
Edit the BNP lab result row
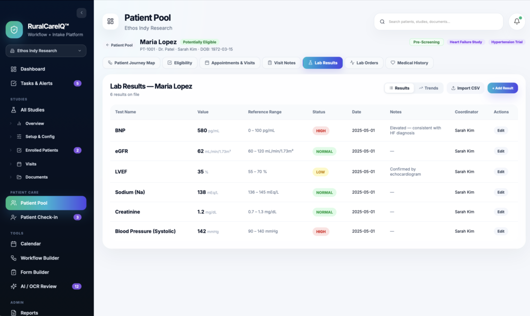tap(500, 131)
